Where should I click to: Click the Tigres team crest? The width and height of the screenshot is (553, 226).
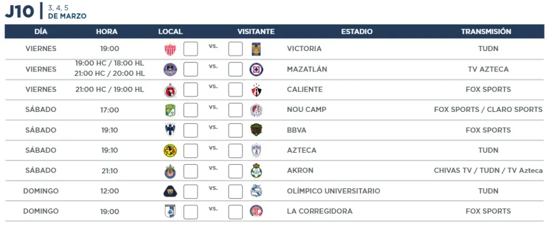point(256,49)
